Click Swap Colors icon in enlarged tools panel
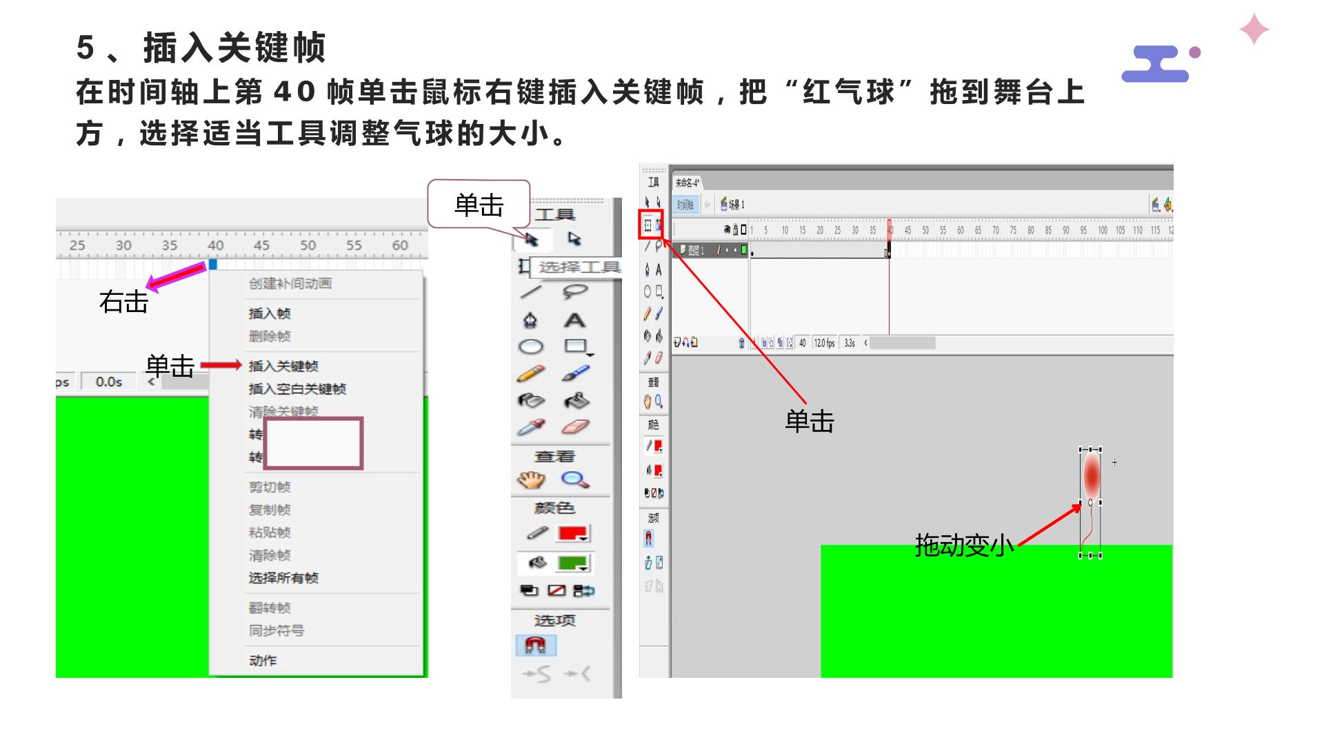Screen dimensions: 1324x744 [583, 590]
